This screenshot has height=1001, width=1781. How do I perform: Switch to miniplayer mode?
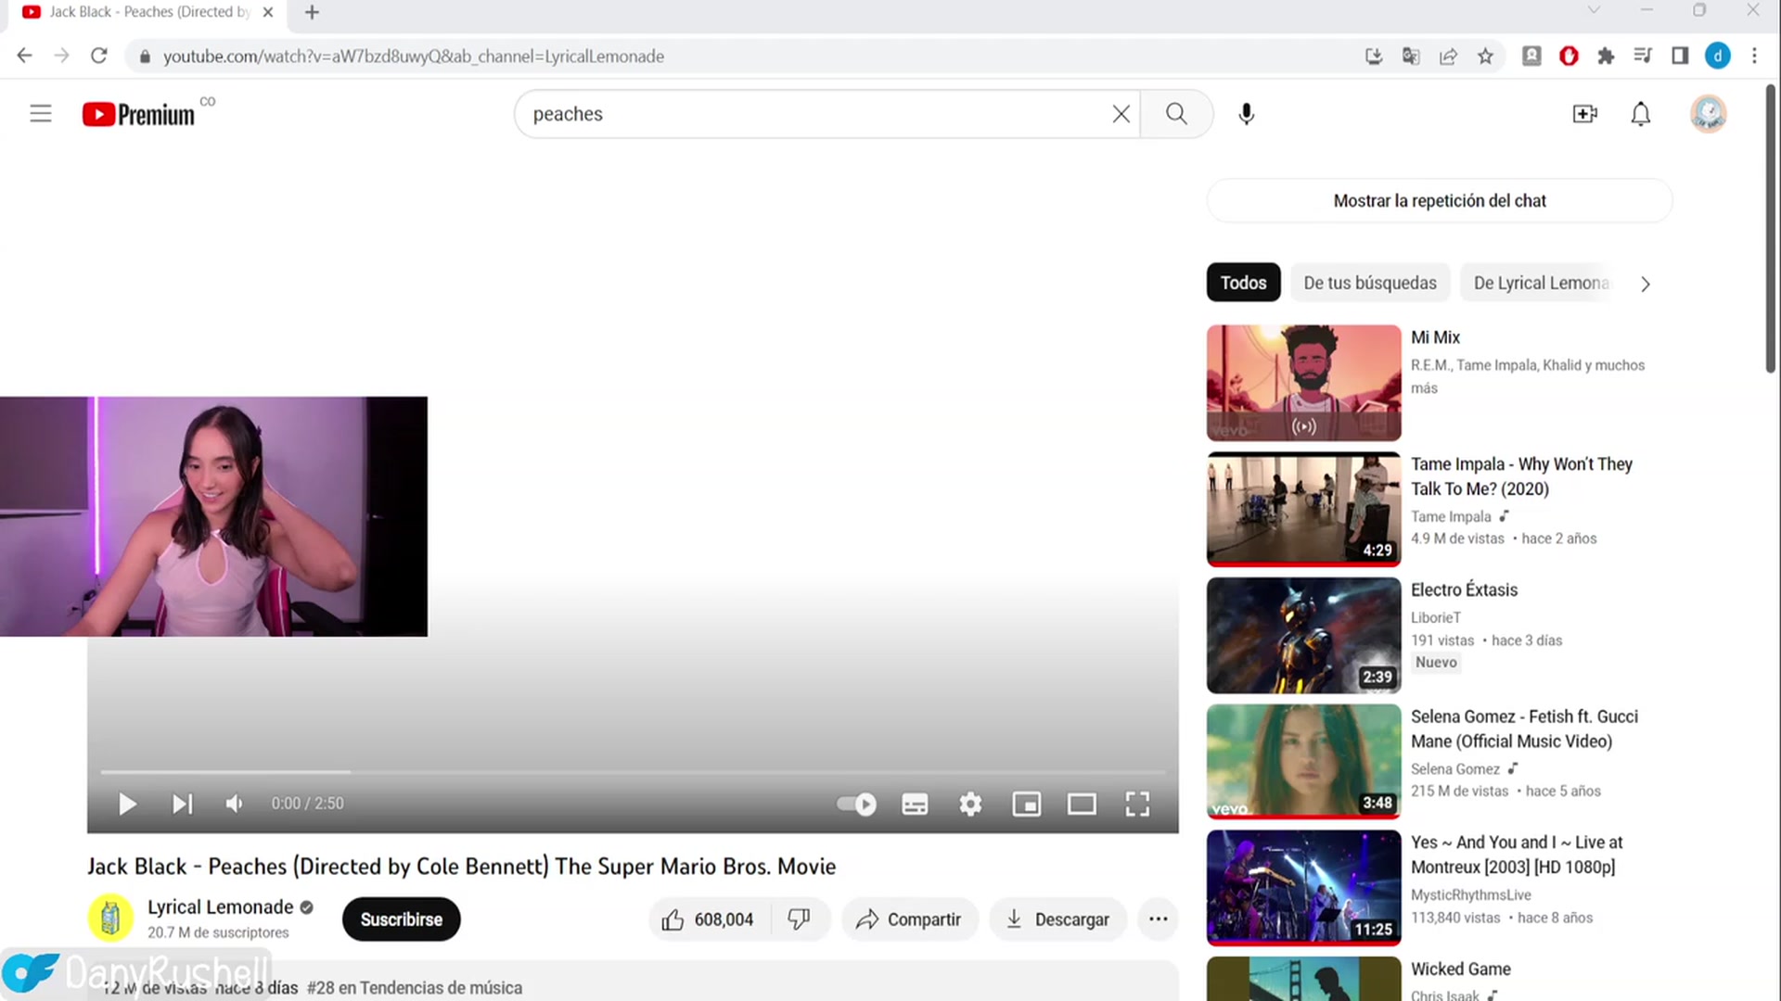(x=1026, y=804)
